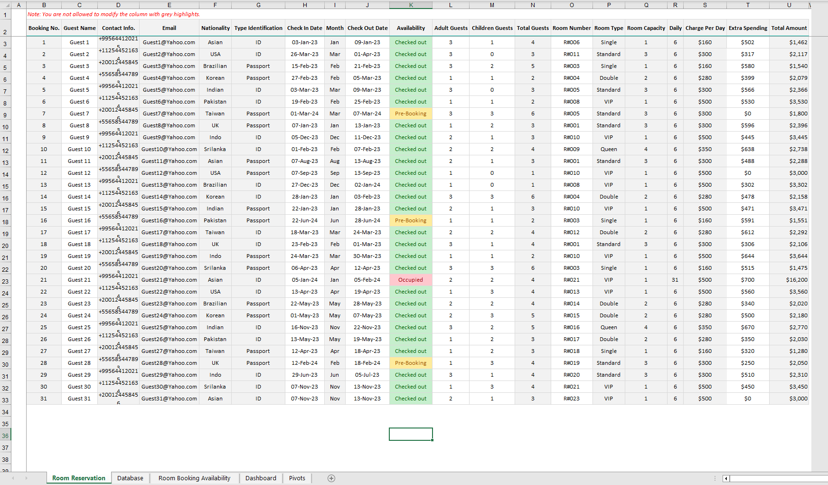Select Guest31@Yahoo.com email cell
The width and height of the screenshot is (828, 485).
[169, 399]
